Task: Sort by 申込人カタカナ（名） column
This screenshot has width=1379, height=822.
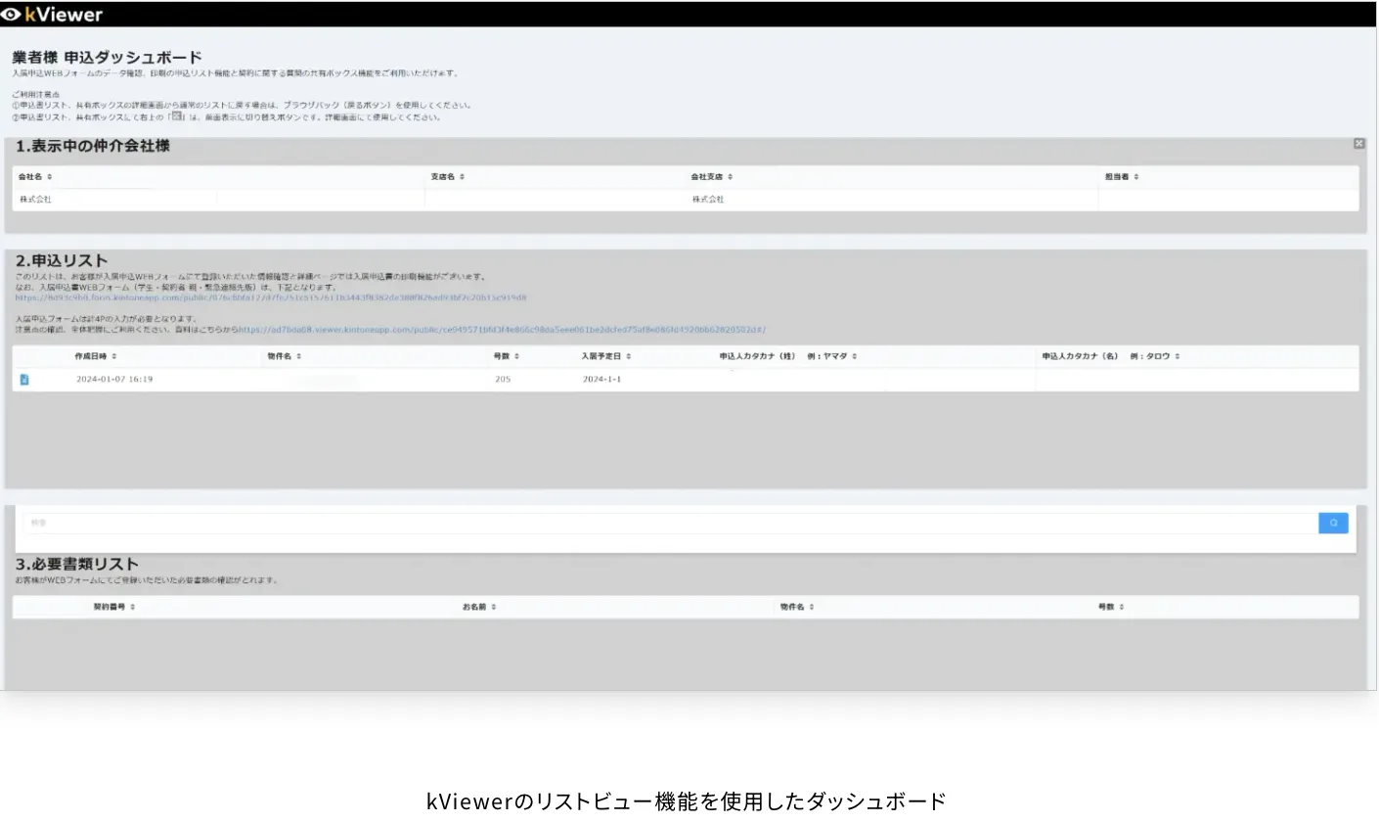Action: point(1111,356)
